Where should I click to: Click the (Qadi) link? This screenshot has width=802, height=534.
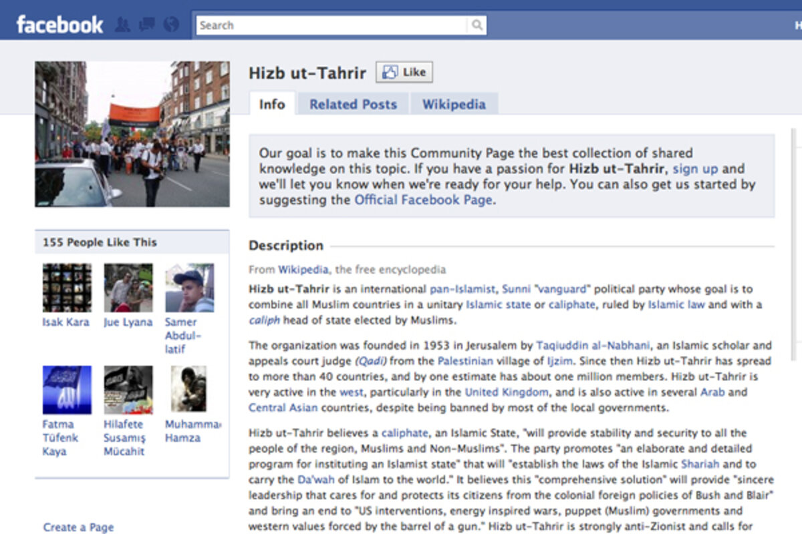tap(370, 361)
